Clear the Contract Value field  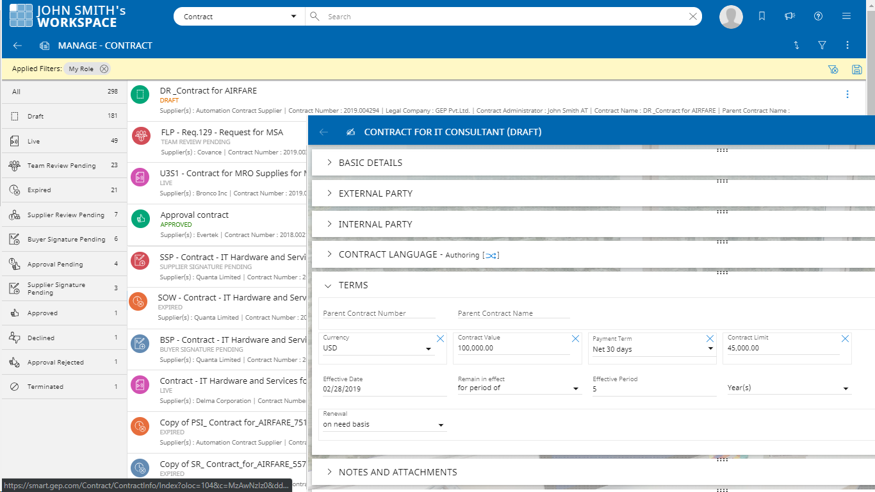point(575,339)
